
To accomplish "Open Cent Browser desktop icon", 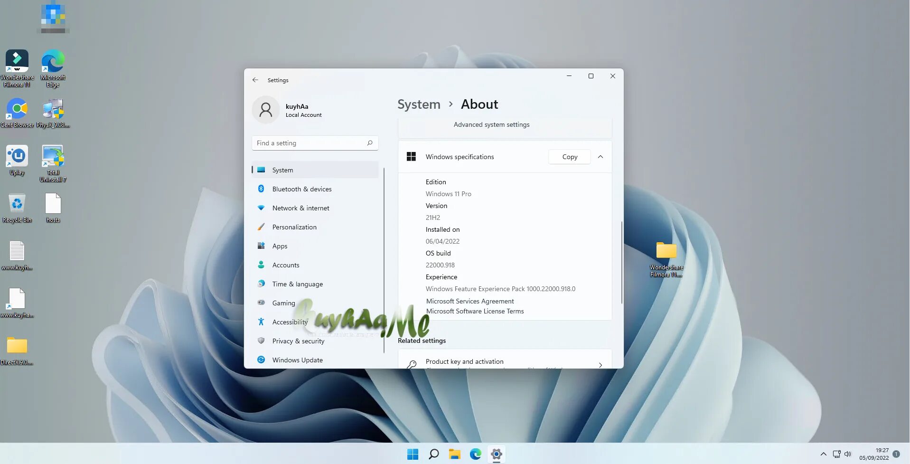I will [17, 113].
